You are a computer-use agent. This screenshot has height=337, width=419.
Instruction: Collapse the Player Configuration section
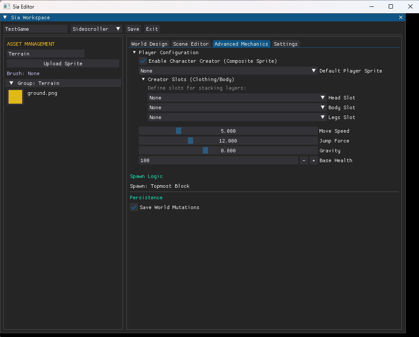pos(135,52)
